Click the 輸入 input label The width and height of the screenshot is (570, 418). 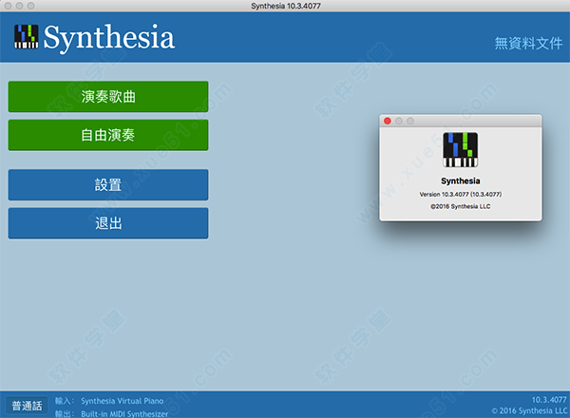pos(65,401)
